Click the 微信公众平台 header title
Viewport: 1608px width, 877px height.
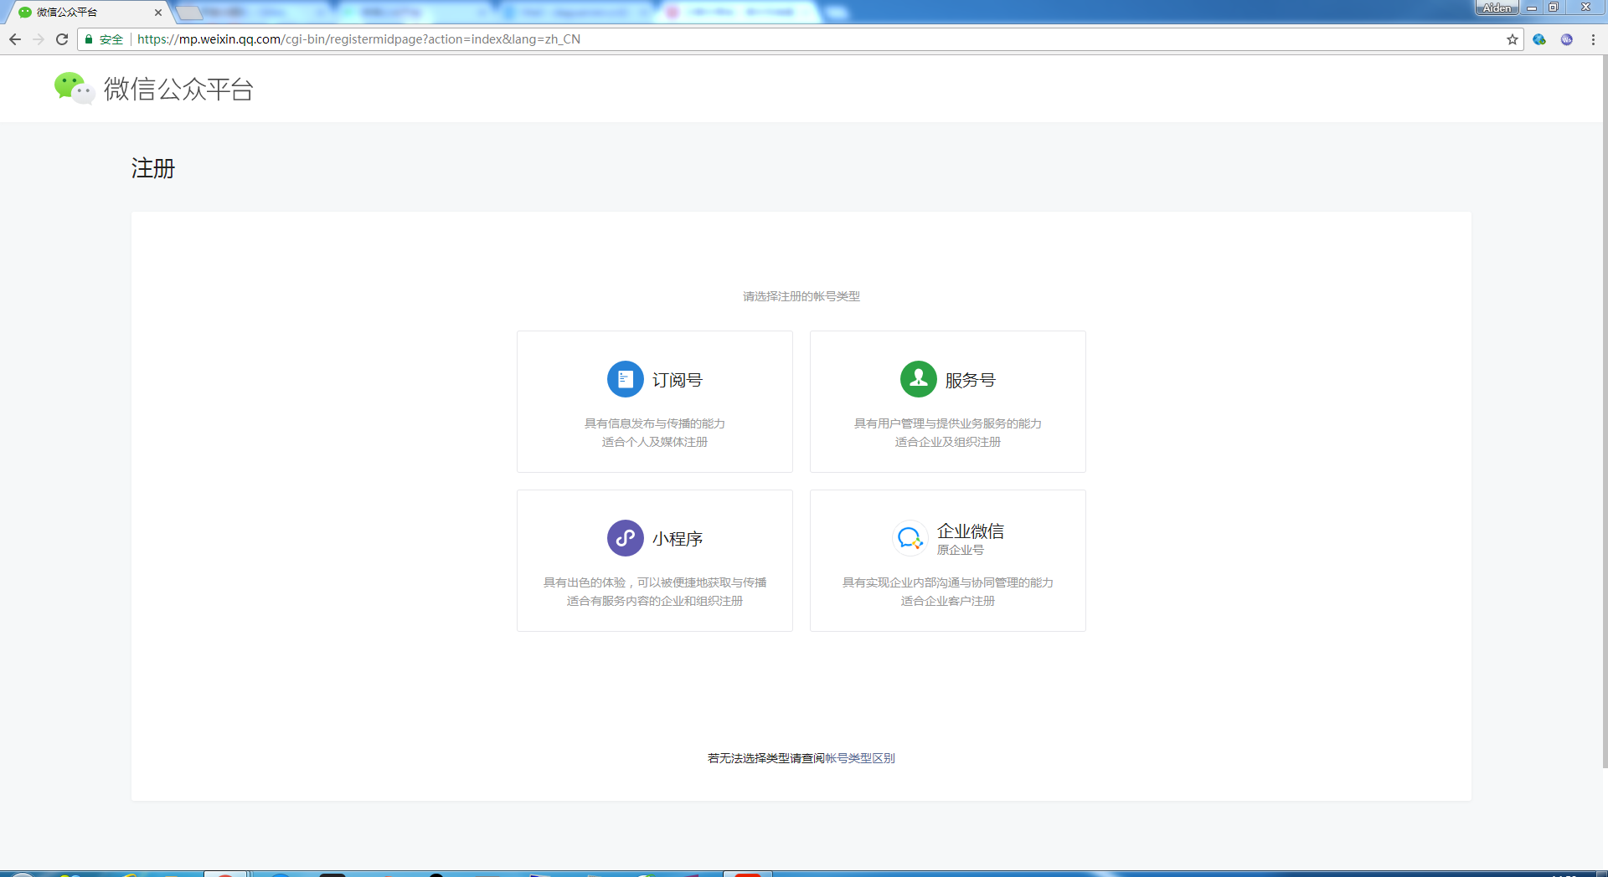(x=178, y=89)
